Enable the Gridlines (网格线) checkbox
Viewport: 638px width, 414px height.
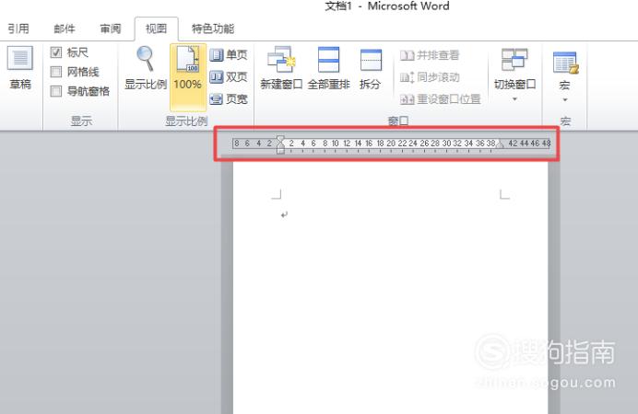[56, 72]
